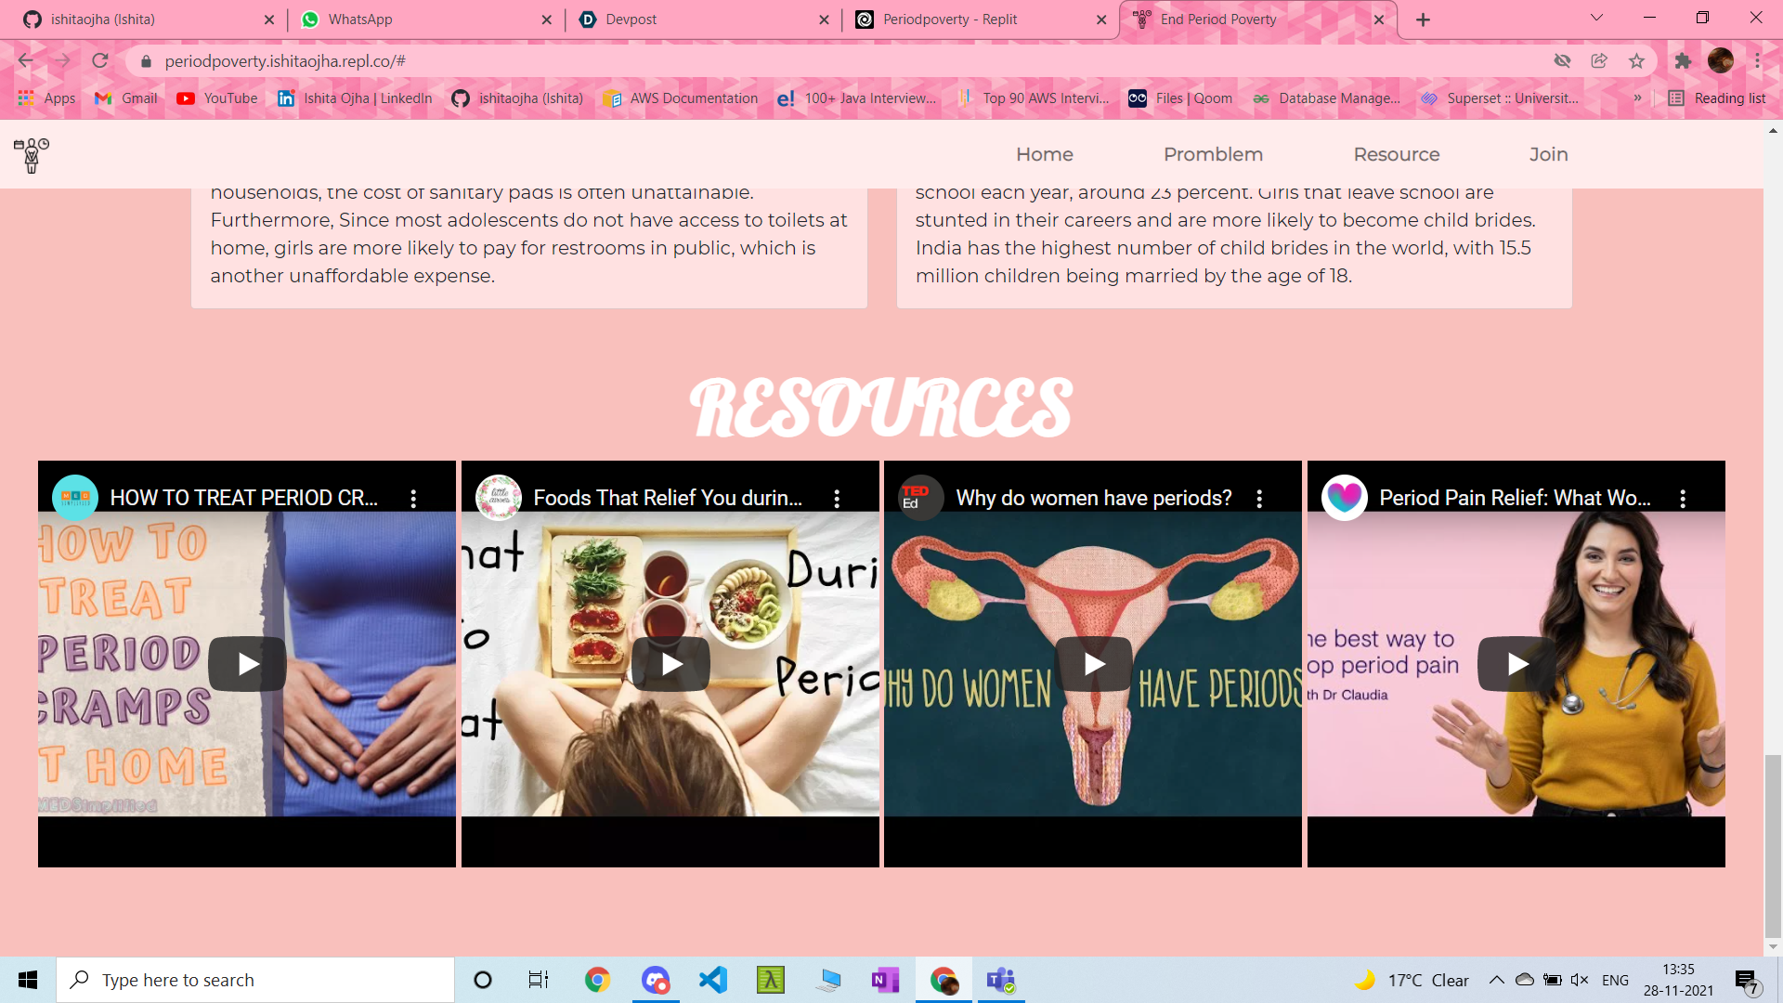Reload the page with the refresh icon

point(100,61)
